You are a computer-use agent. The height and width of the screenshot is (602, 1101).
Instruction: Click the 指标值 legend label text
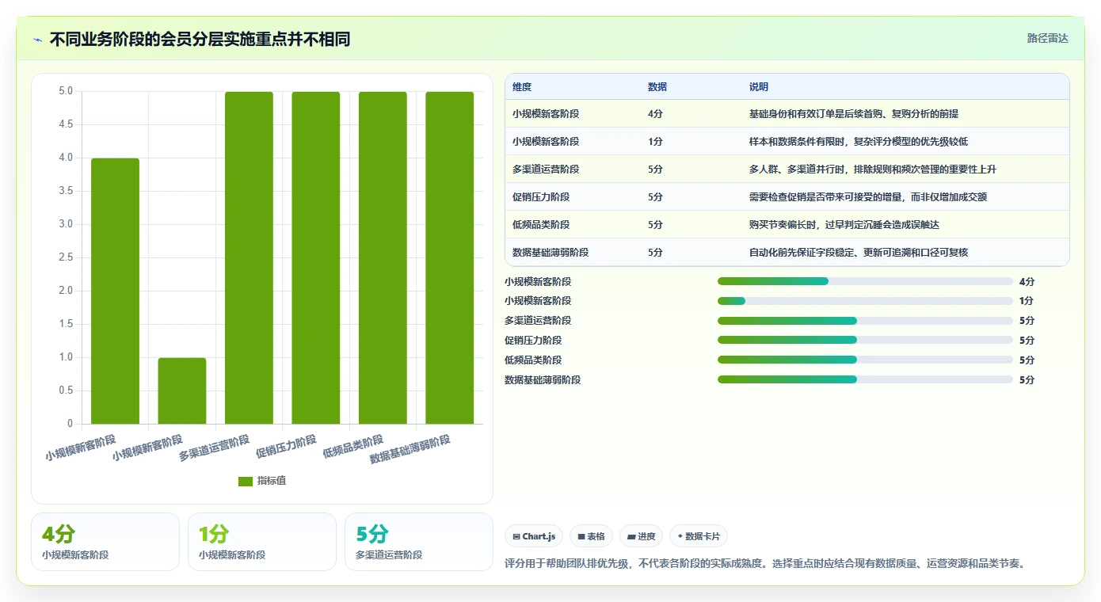click(272, 481)
